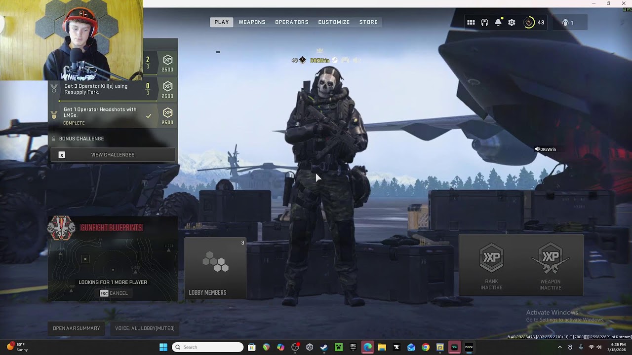Open the grid menu icon

[471, 23]
